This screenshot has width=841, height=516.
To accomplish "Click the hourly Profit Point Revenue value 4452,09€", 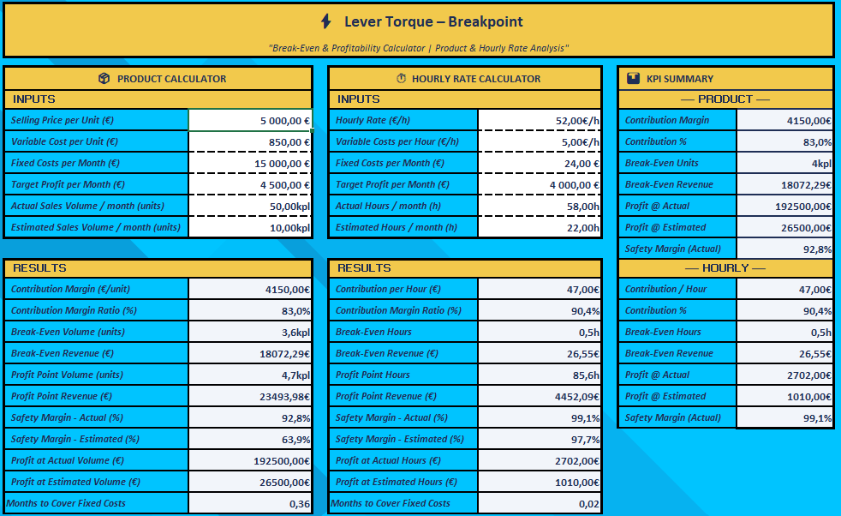I will click(x=539, y=396).
